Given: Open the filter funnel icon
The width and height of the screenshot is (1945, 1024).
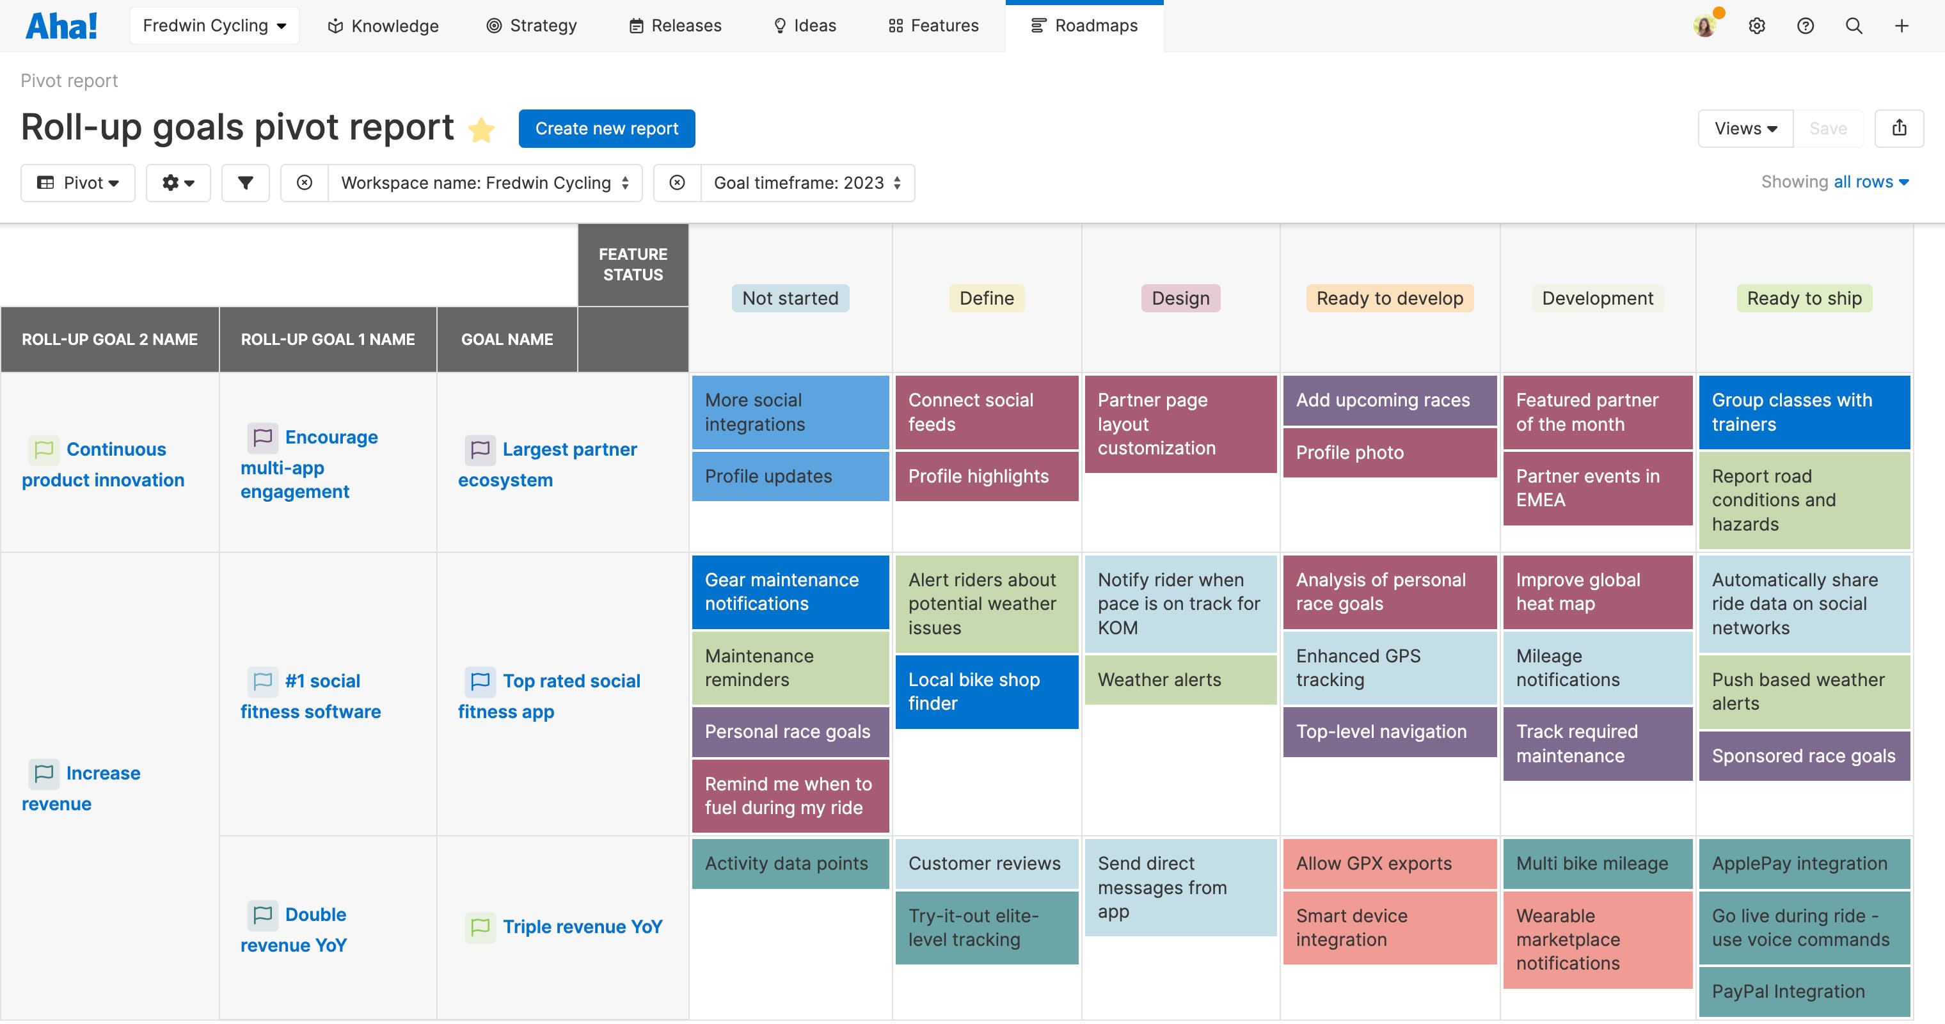Looking at the screenshot, I should [x=246, y=183].
